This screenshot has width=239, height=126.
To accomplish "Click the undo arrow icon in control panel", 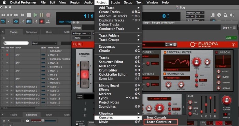I will point(3,21).
